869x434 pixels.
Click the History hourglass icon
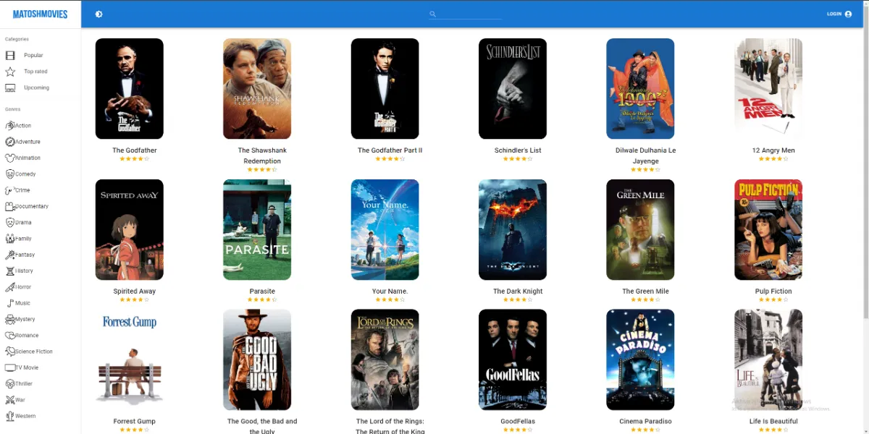(x=10, y=271)
